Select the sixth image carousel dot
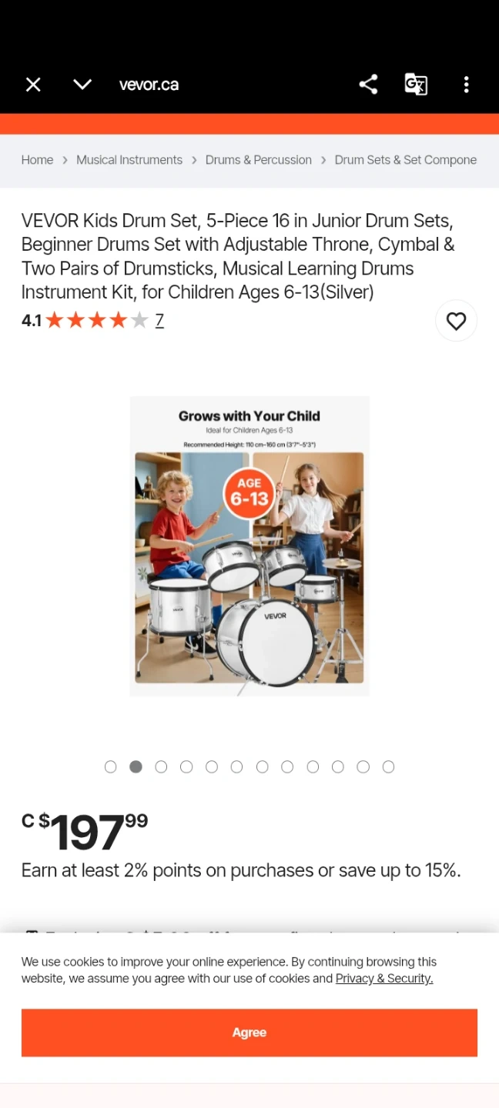Viewport: 499px width, 1108px height. tap(236, 766)
